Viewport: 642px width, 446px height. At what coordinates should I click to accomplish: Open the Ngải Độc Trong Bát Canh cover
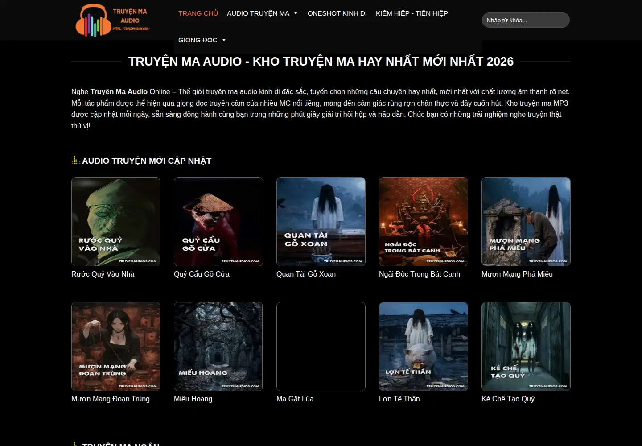point(424,222)
